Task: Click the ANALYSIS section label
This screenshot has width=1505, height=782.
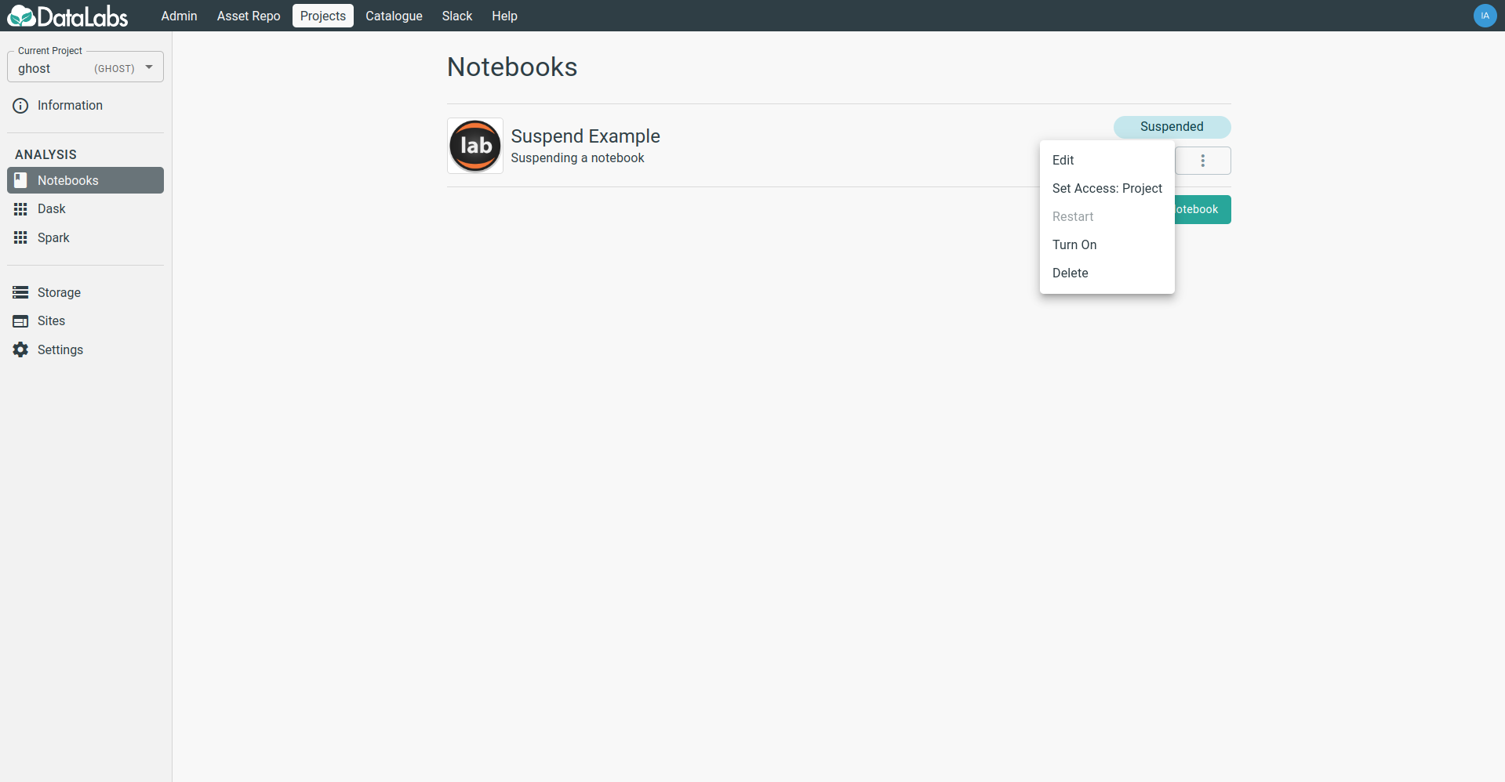Action: [45, 155]
